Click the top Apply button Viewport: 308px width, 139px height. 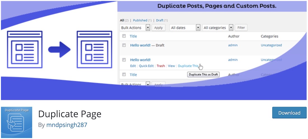[158, 28]
